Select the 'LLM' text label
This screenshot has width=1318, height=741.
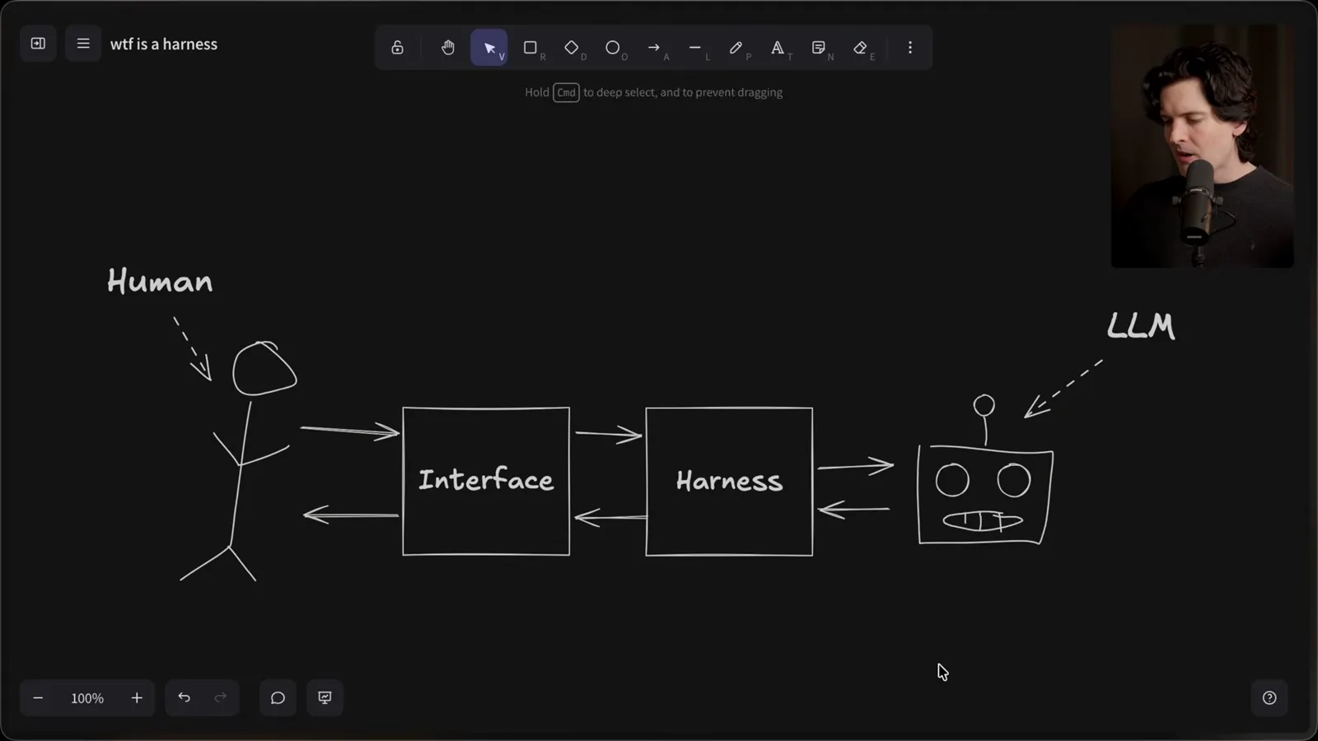click(x=1141, y=326)
